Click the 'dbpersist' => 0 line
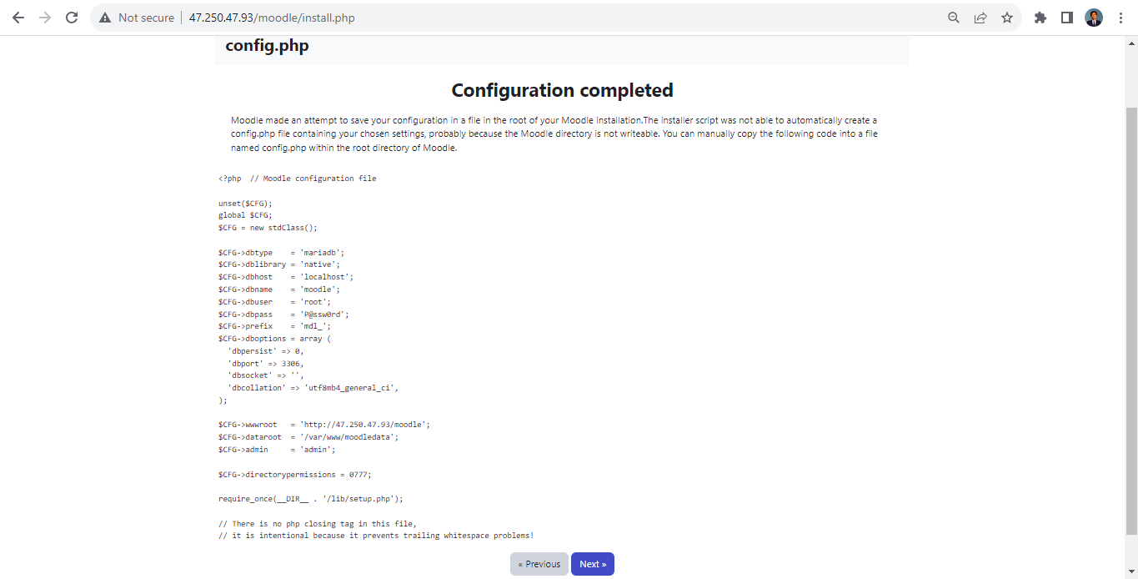This screenshot has height=579, width=1138. point(266,351)
